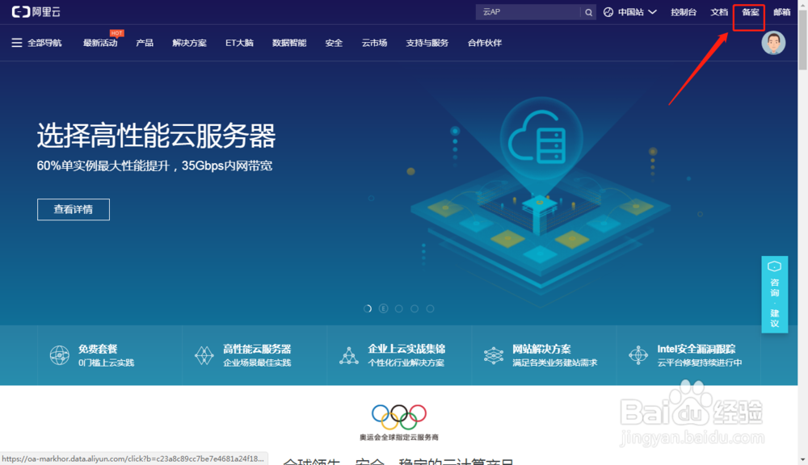Click in the search field with 云AP
This screenshot has width=808, height=465.
(530, 12)
